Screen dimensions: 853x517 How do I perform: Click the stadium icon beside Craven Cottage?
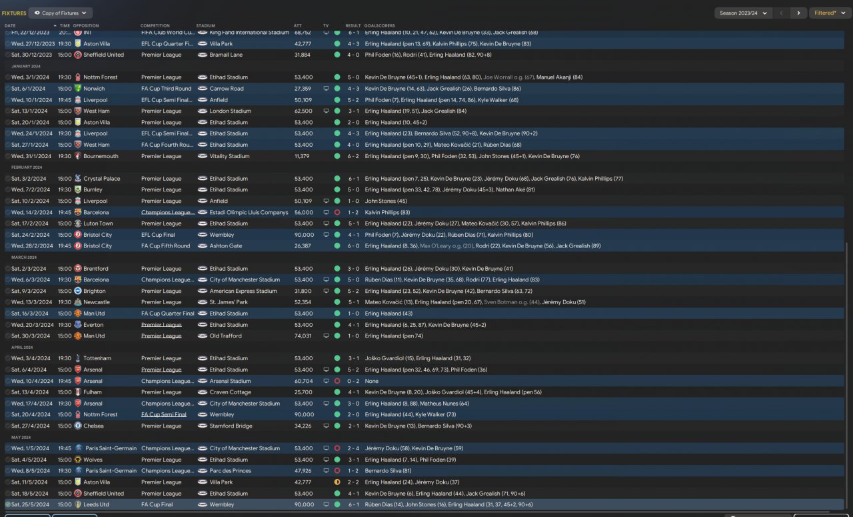203,392
